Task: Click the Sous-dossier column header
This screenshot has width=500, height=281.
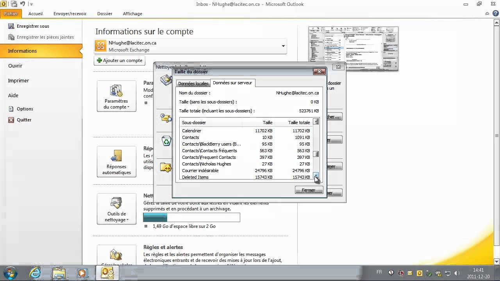Action: 211,123
